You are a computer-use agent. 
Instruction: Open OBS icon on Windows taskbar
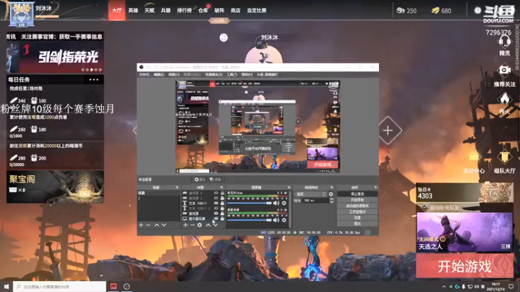126,286
